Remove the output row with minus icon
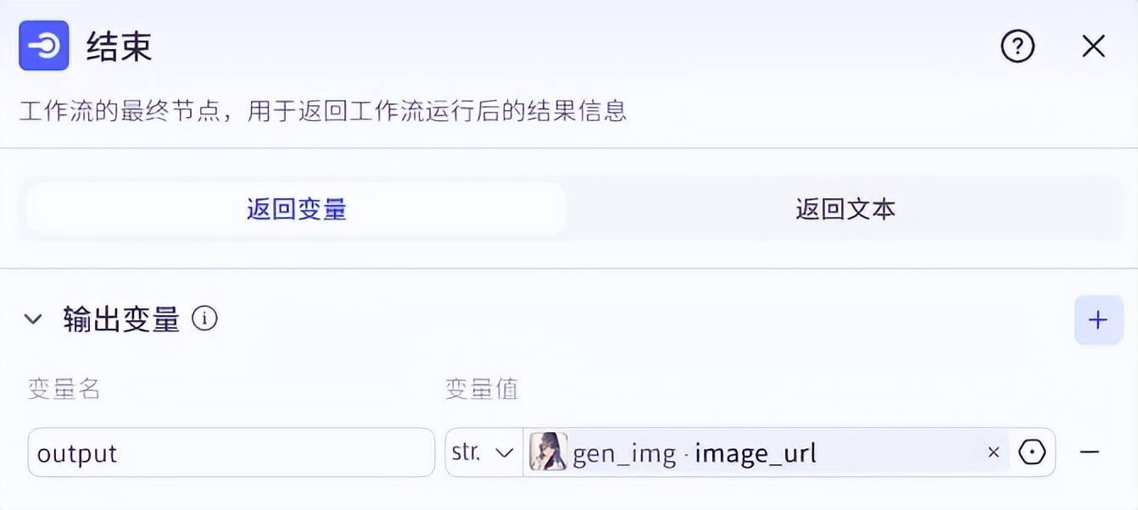Viewport: 1138px width, 510px height. coord(1090,452)
